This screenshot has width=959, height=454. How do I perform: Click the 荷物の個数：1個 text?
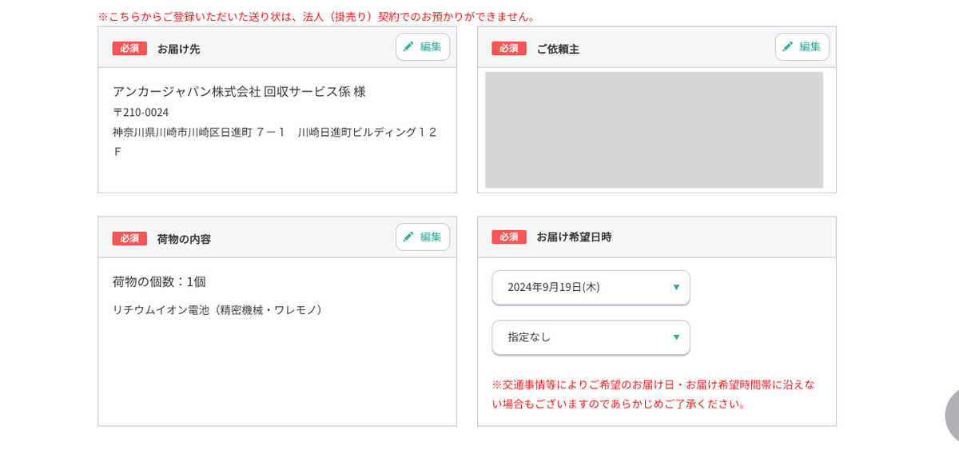point(159,282)
